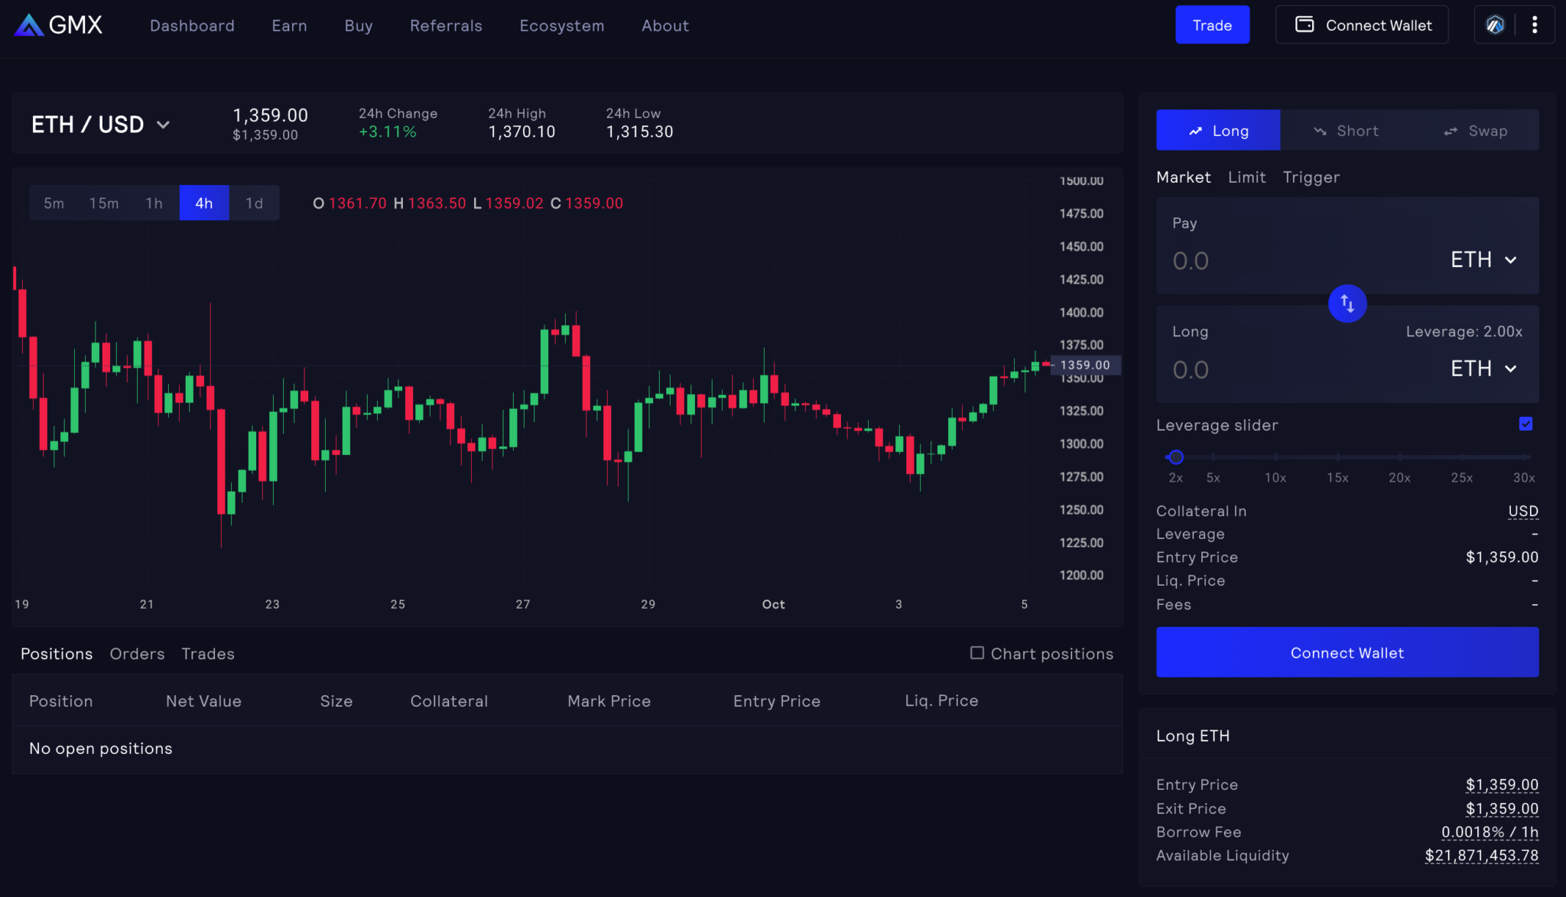Enable the Chart positions checkbox
Viewport: 1566px width, 897px height.
tap(976, 653)
